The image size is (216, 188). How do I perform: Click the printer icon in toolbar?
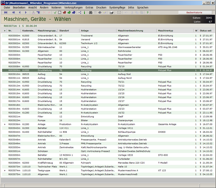[x=111, y=12]
